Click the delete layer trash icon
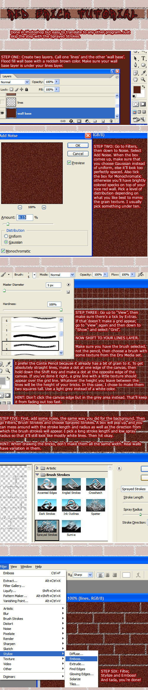 click(x=111, y=121)
